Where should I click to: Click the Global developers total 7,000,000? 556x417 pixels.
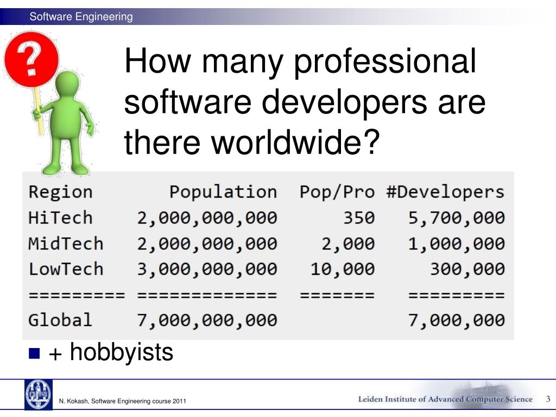pos(456,320)
